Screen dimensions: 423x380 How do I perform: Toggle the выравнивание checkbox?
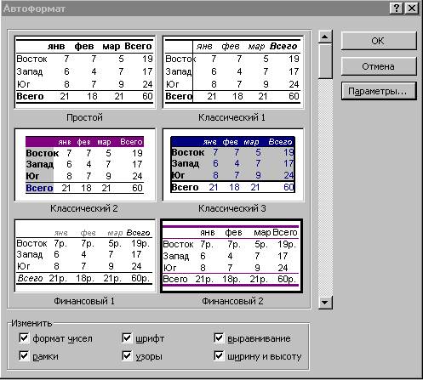[x=219, y=338]
